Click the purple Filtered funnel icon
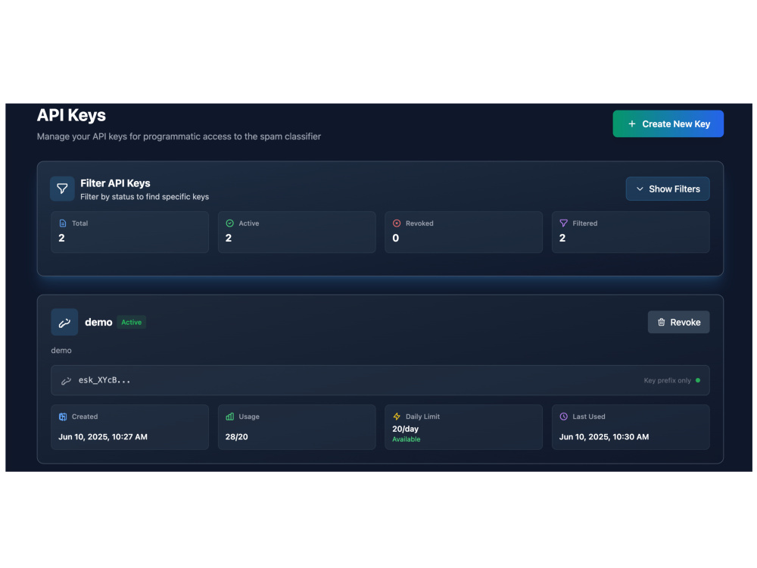This screenshot has width=757, height=568. tap(563, 223)
